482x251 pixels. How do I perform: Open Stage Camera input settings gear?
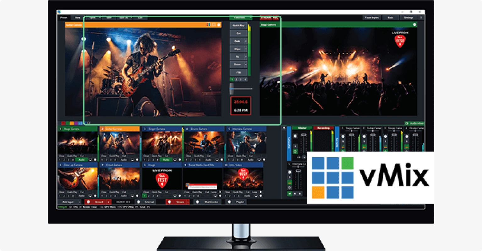pyautogui.click(x=95, y=160)
